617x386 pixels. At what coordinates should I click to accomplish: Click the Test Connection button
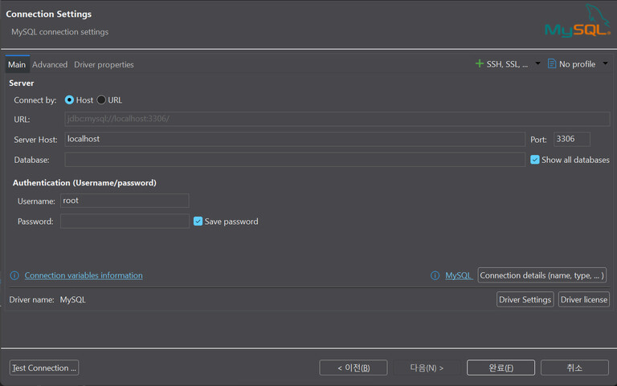pos(44,368)
